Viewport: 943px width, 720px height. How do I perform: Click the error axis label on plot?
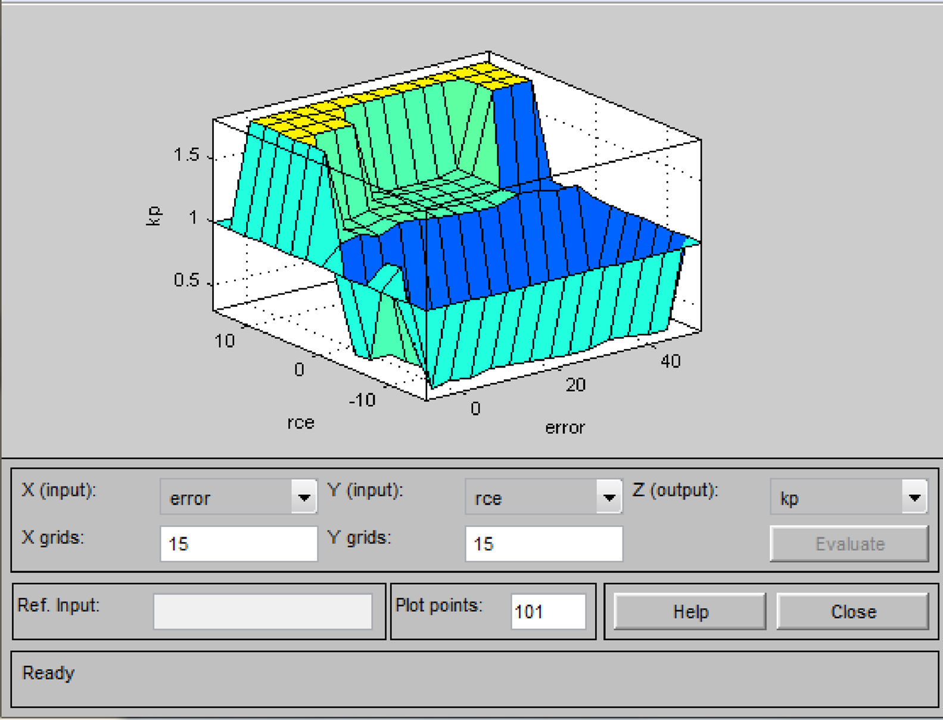coord(565,428)
